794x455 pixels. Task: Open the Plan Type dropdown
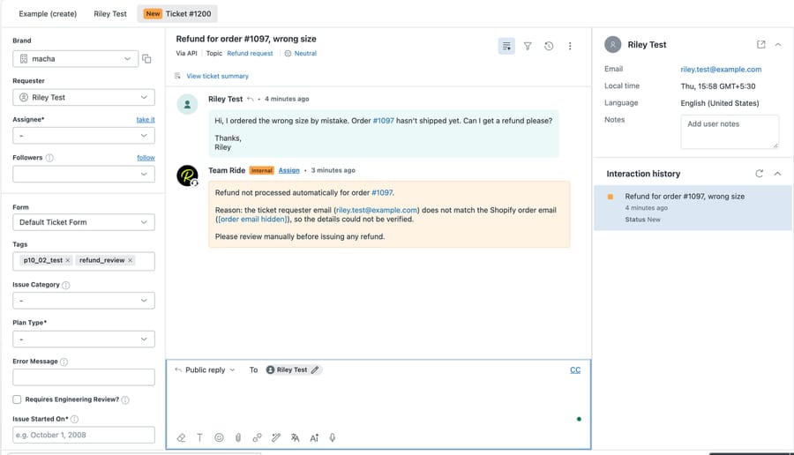pos(84,339)
